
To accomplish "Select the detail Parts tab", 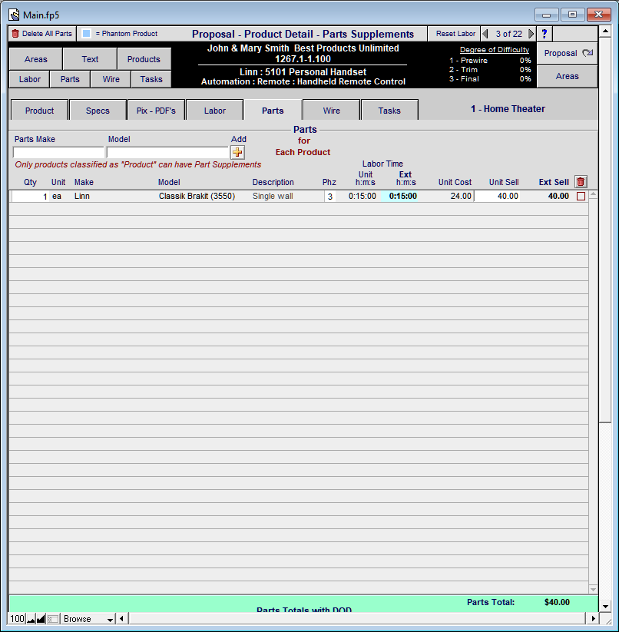I will 273,111.
